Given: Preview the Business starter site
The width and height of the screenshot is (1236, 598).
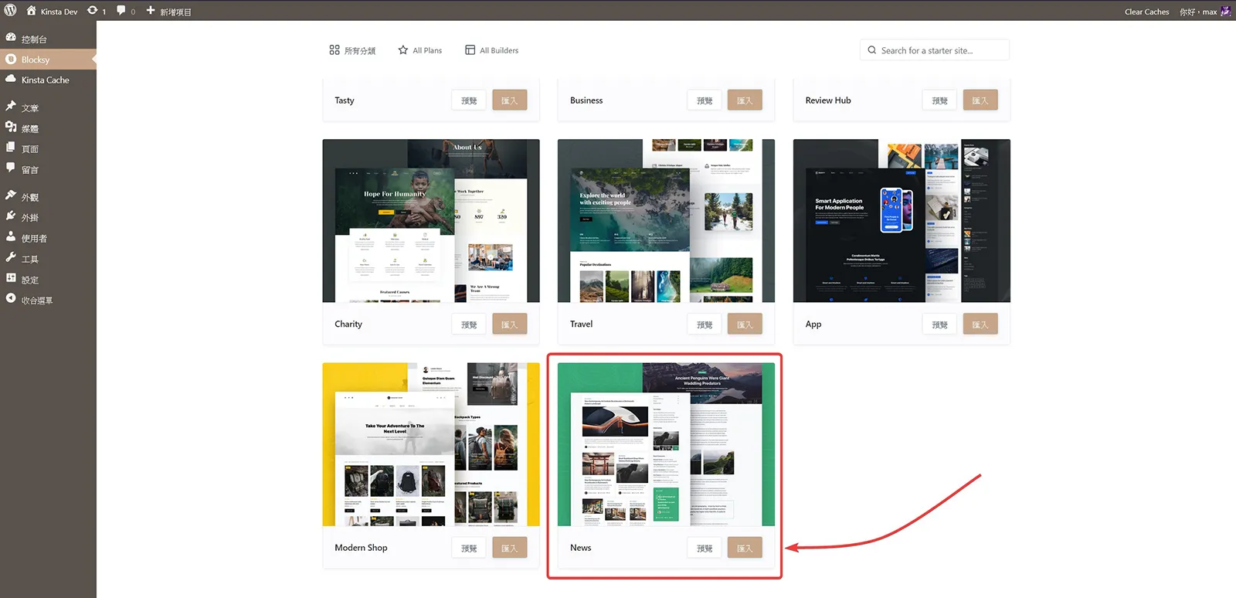Looking at the screenshot, I should [x=705, y=100].
